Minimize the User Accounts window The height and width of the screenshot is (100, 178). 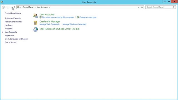tap(165, 2)
